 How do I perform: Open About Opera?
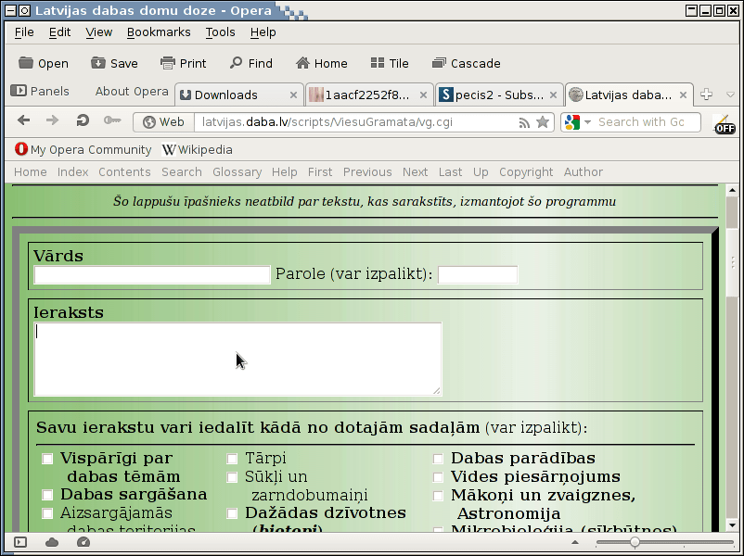(x=132, y=91)
